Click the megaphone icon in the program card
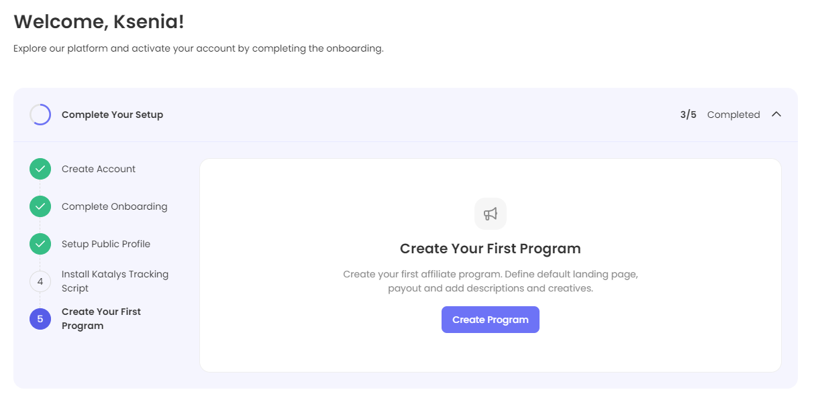 (x=491, y=214)
